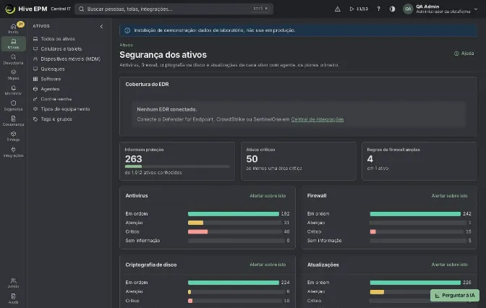
Task: Open the Segurança shield section
Action: point(13,106)
